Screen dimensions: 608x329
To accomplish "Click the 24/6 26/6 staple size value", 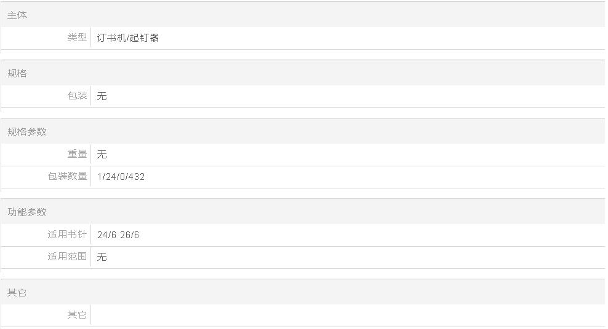I will point(118,235).
